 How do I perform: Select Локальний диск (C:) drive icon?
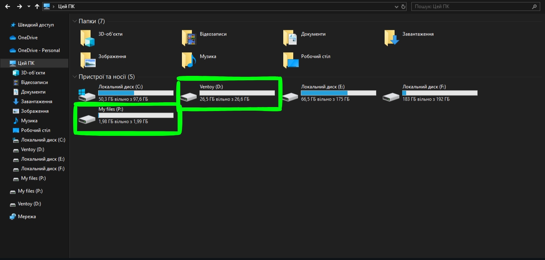87,95
